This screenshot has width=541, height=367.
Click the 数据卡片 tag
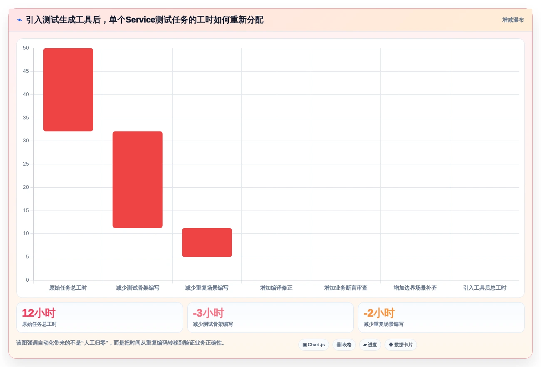point(400,345)
